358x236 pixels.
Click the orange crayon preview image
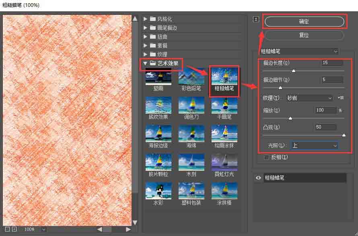click(x=67, y=120)
